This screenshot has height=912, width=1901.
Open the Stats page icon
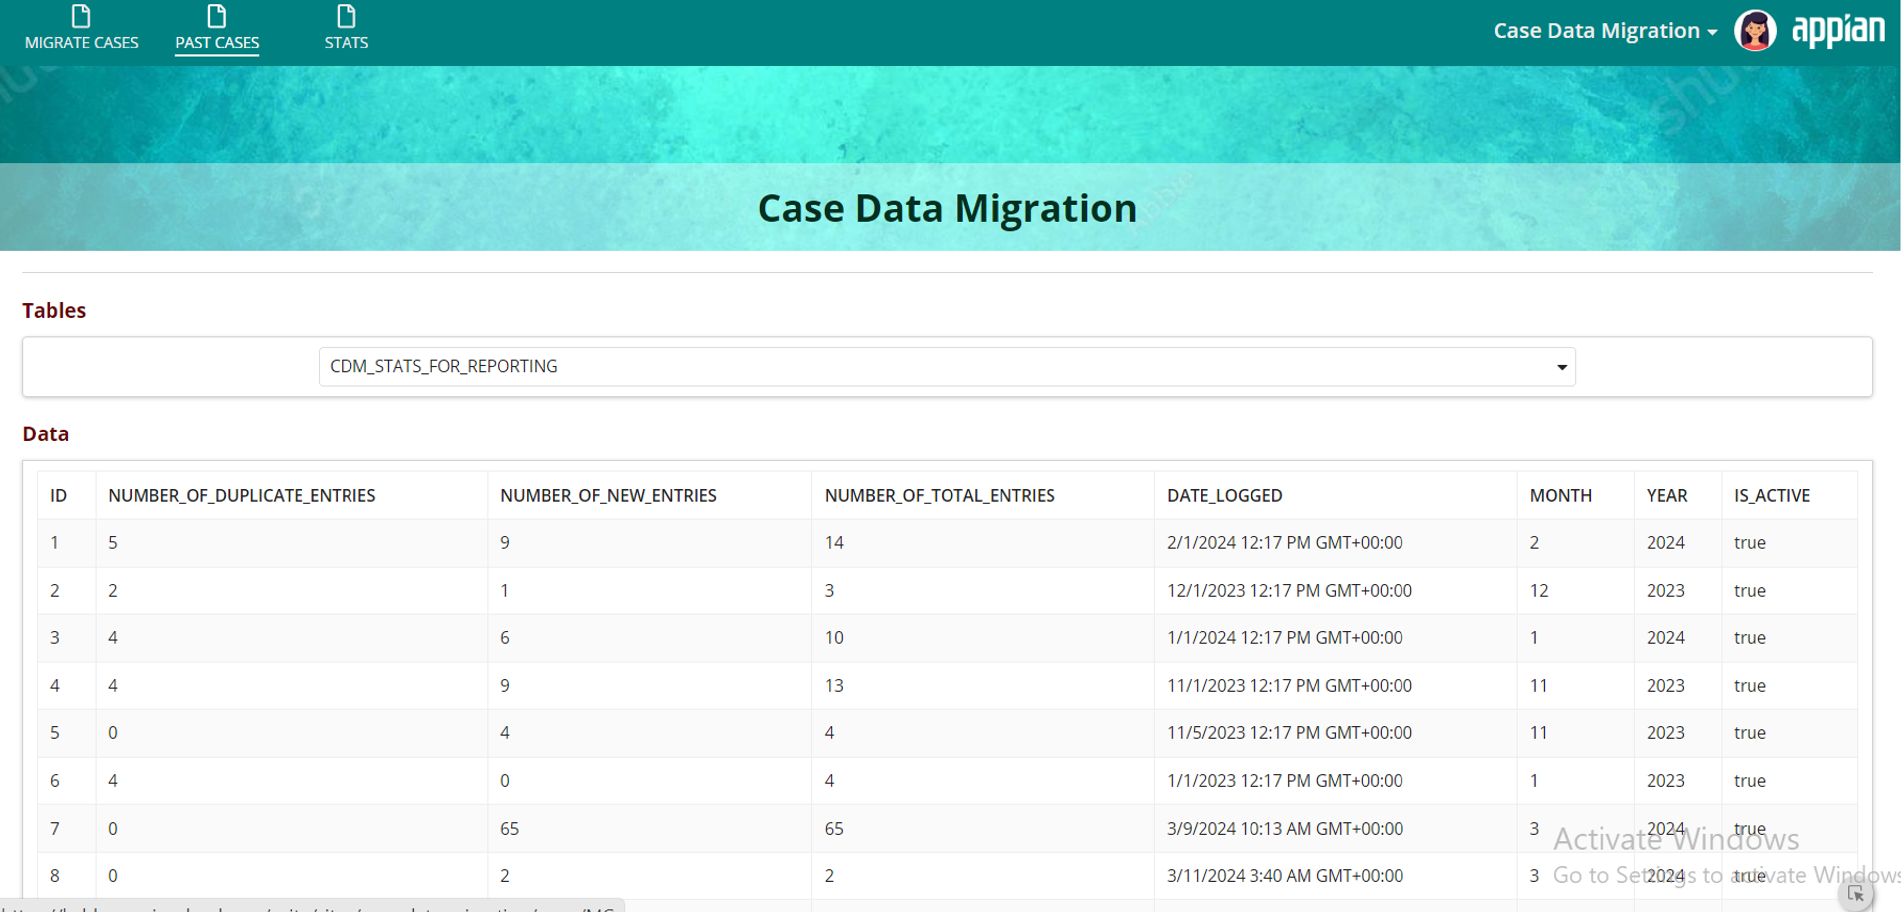click(346, 16)
